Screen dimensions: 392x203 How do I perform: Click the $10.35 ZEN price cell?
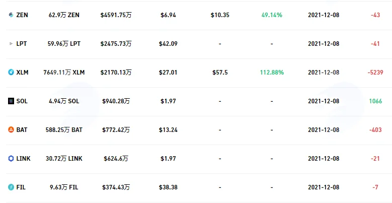click(220, 15)
